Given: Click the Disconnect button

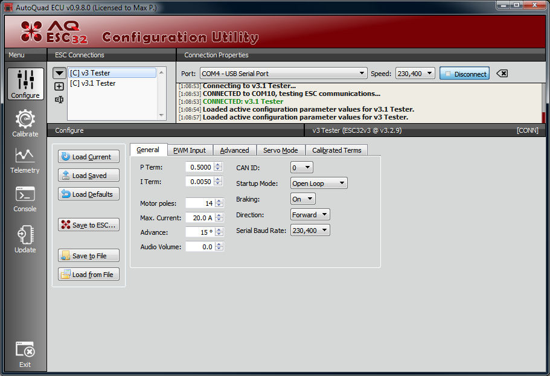Looking at the screenshot, I should point(464,74).
